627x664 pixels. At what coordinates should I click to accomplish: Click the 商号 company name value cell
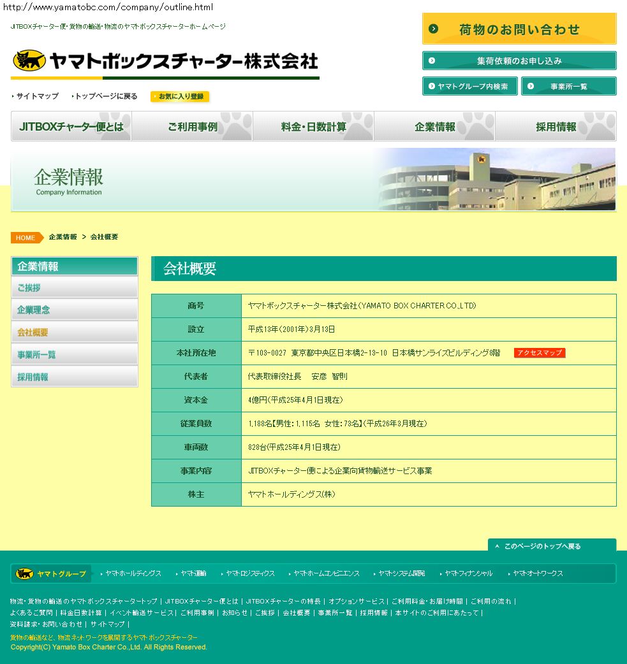429,306
